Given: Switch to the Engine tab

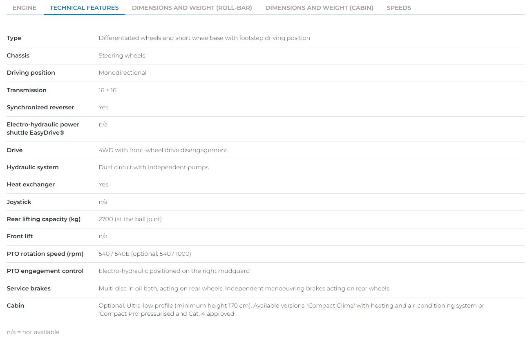Looking at the screenshot, I should coord(25,8).
